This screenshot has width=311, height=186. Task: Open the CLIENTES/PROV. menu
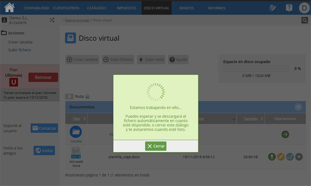pyautogui.click(x=66, y=8)
